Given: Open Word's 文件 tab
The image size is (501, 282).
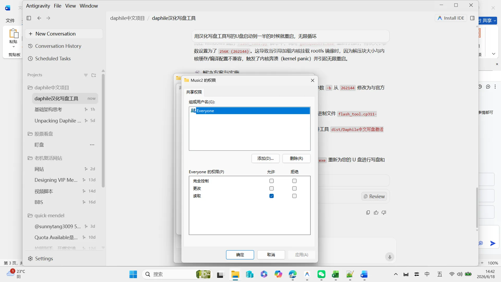Looking at the screenshot, I should click(10, 20).
